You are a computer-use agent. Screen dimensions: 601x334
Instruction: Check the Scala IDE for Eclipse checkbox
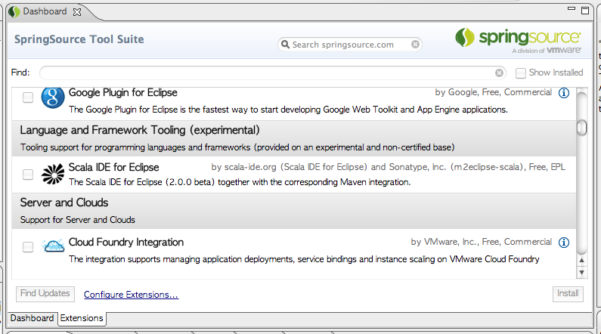28,175
